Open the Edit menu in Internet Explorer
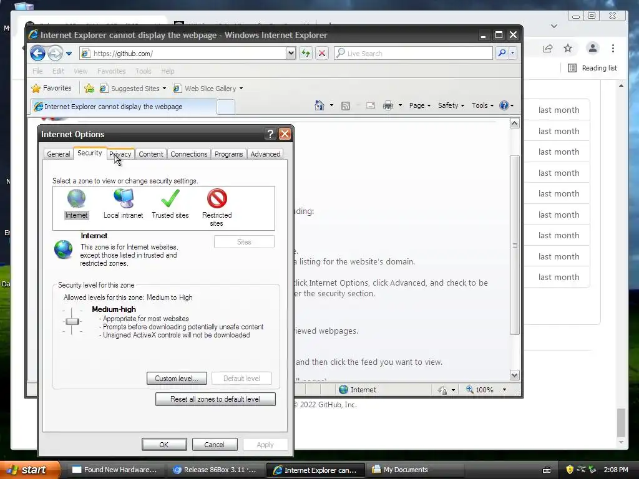This screenshot has height=479, width=639. point(58,71)
